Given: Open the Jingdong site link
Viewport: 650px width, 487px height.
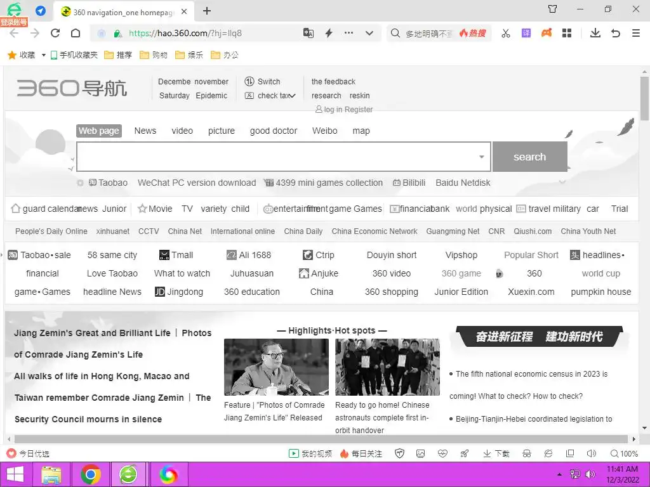Looking at the screenshot, I should [x=179, y=292].
